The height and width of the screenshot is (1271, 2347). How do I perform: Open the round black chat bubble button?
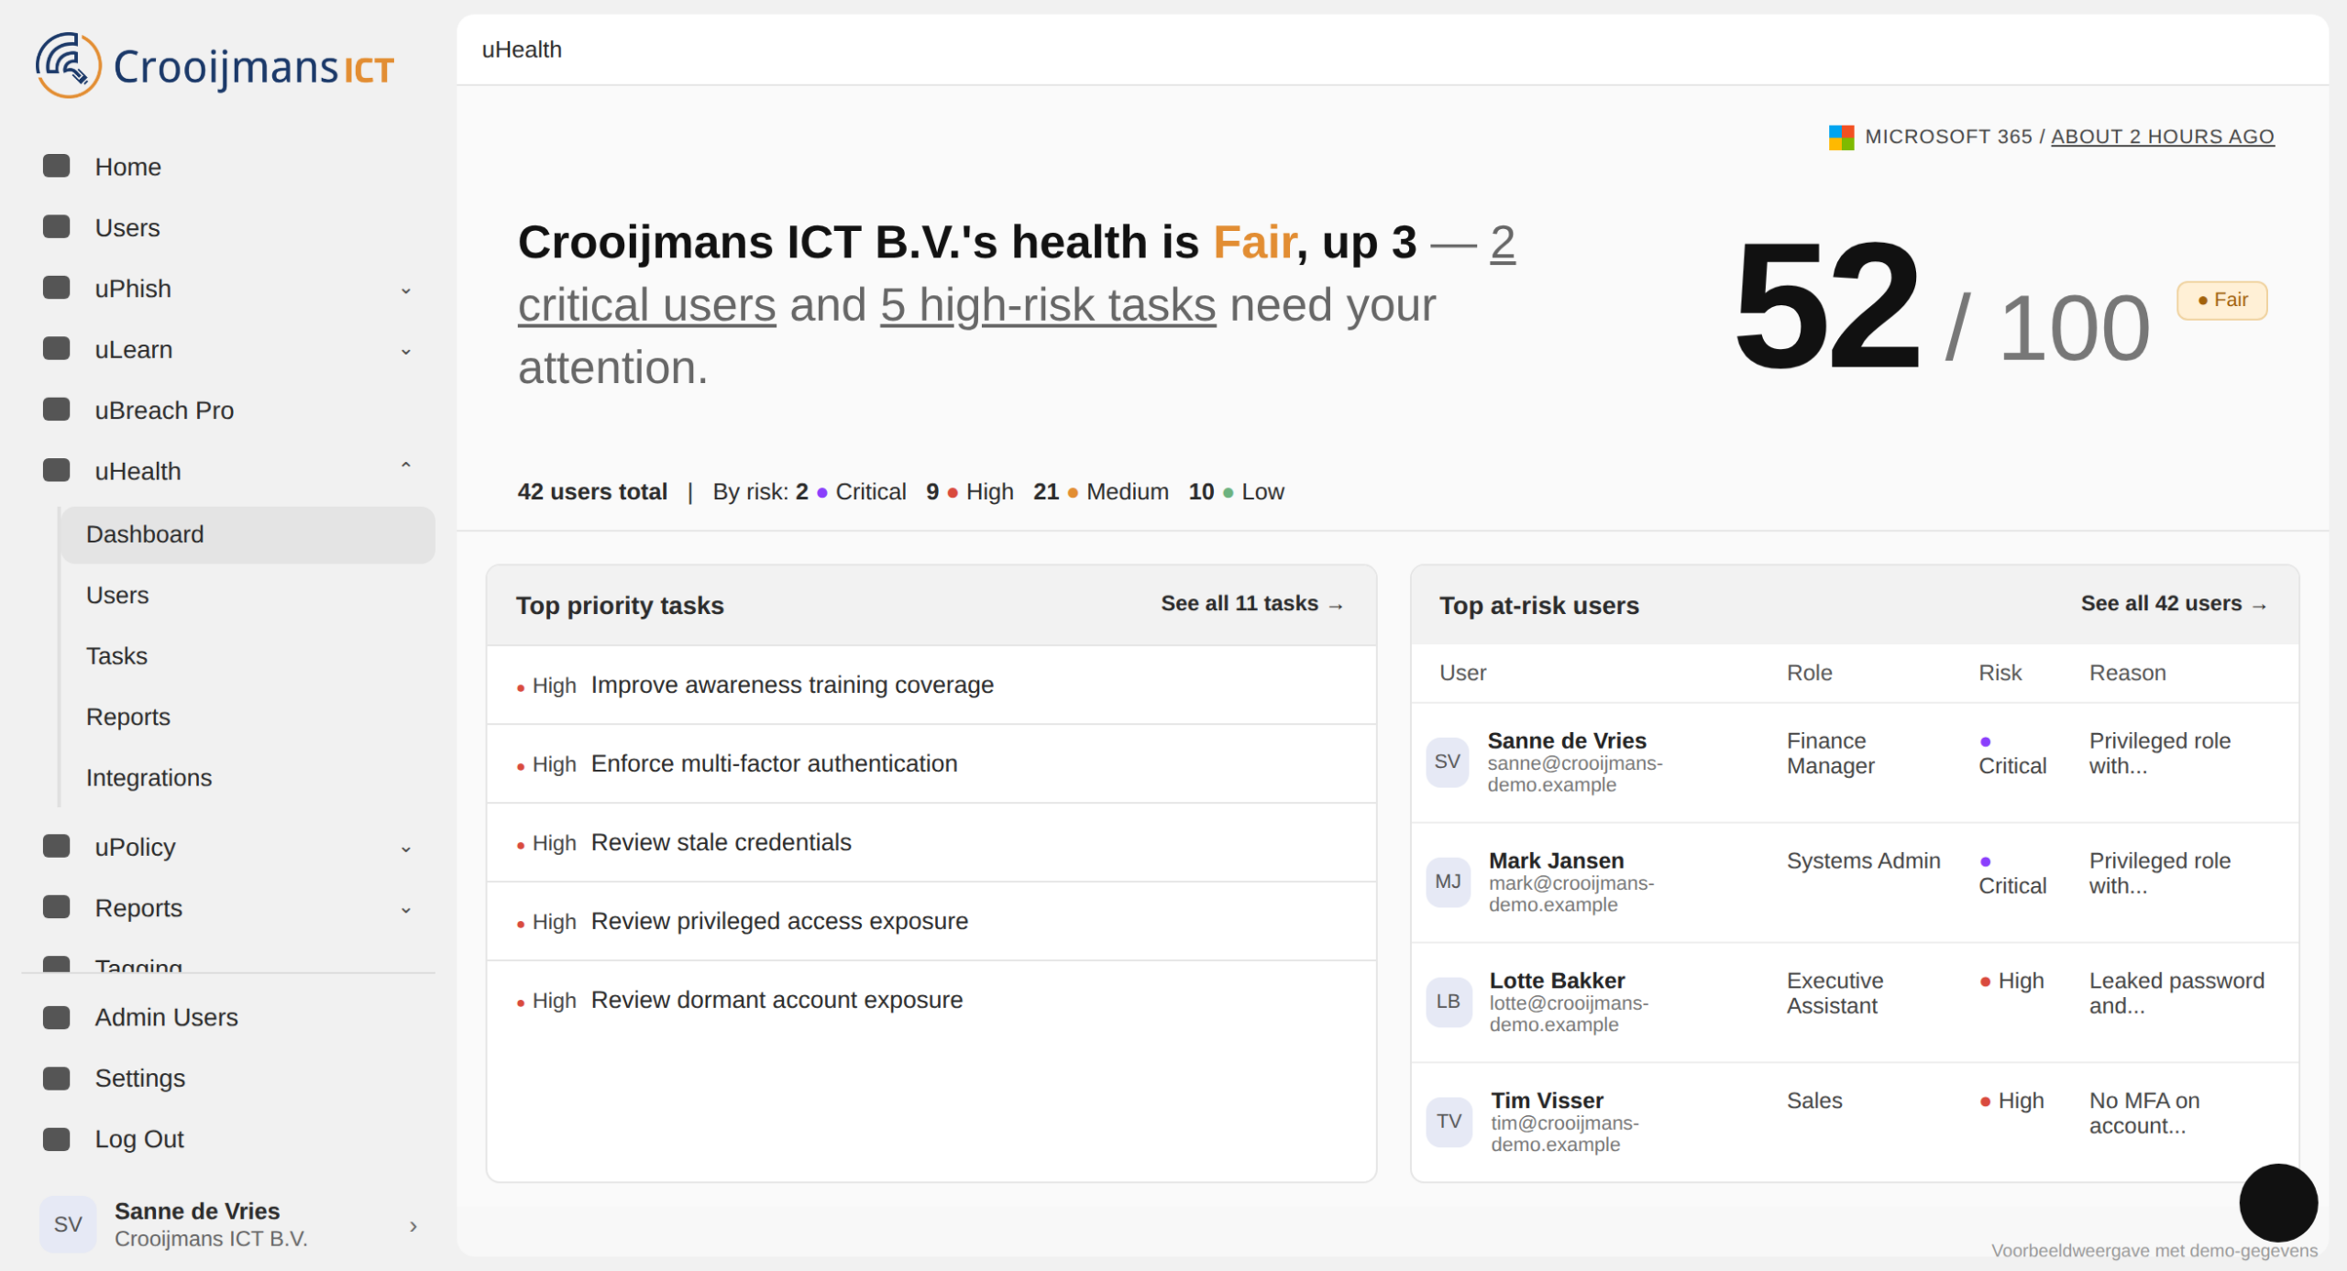click(x=2277, y=1202)
